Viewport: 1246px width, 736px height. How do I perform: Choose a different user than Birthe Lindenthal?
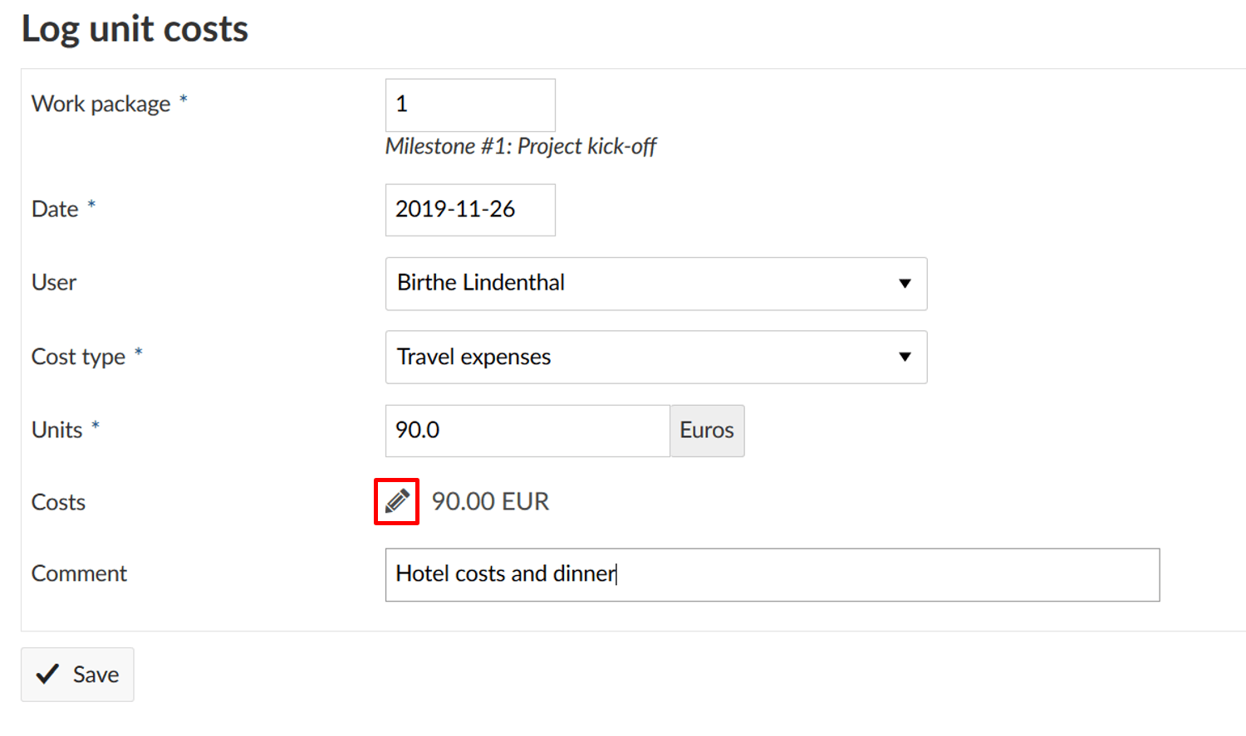[656, 284]
